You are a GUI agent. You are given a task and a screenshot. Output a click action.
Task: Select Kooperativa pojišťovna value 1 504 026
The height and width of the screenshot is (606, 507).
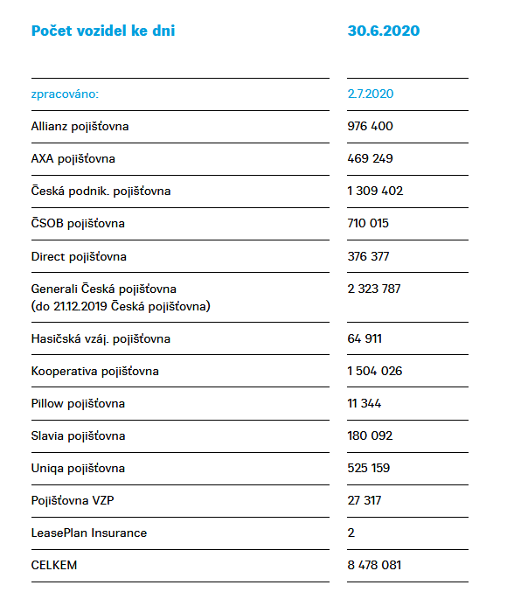coord(374,371)
